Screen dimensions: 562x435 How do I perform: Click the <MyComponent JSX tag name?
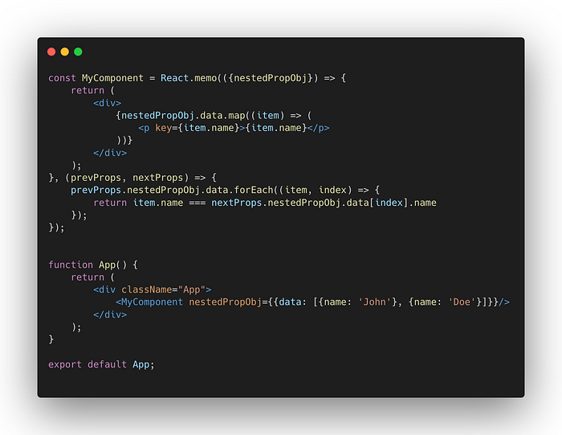[149, 302]
